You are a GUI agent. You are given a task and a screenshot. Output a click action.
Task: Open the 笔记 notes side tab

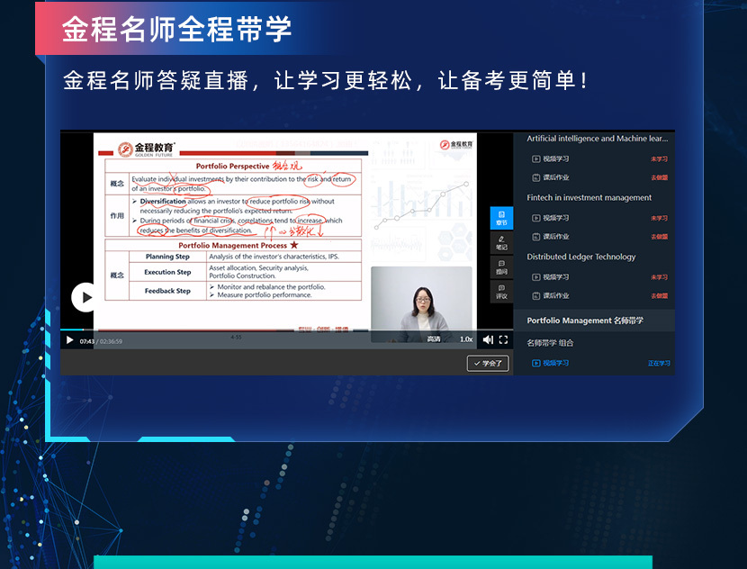pos(501,243)
